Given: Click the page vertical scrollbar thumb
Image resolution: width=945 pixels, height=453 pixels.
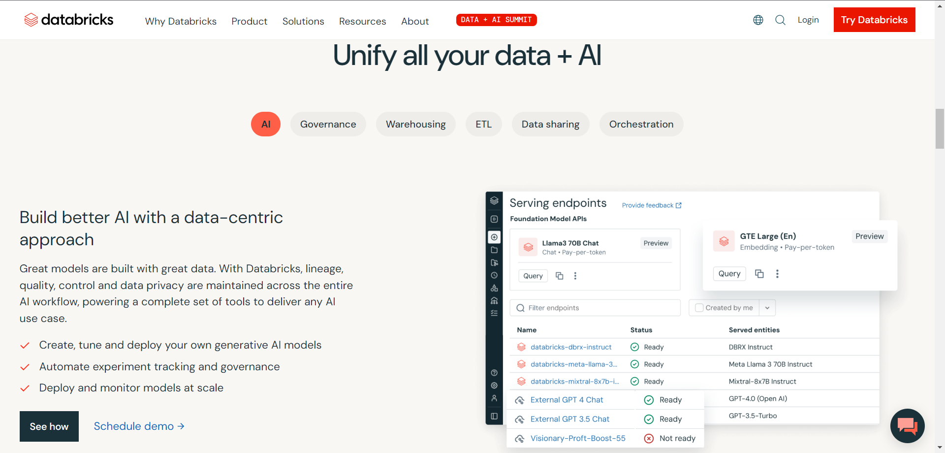Looking at the screenshot, I should (940, 129).
